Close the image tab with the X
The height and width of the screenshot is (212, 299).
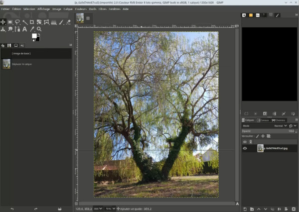(x=88, y=18)
